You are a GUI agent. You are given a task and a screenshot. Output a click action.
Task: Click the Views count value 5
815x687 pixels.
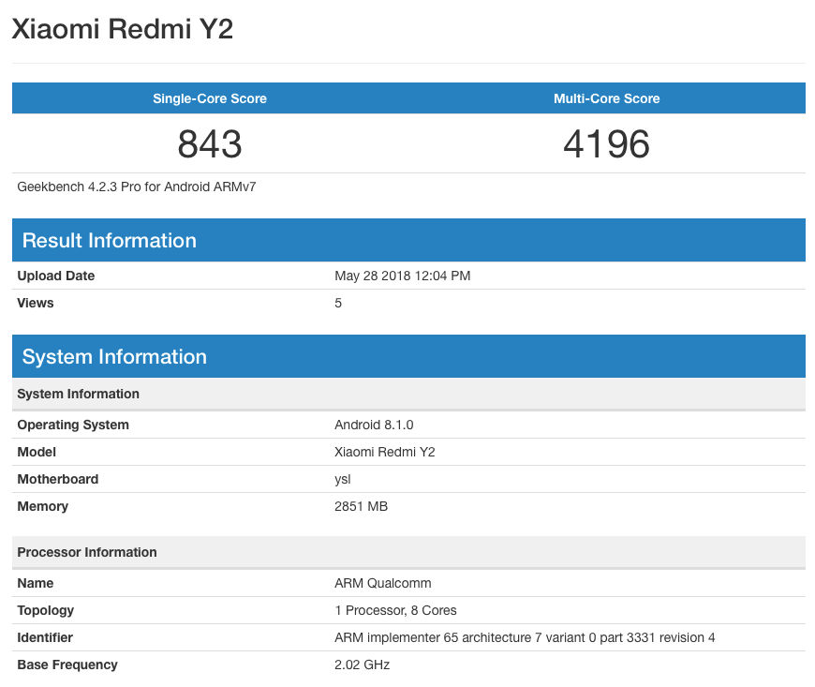coord(338,303)
